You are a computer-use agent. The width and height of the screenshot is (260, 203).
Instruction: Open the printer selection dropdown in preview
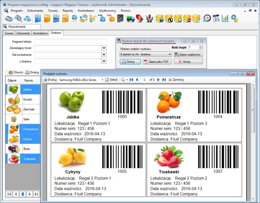102,80
